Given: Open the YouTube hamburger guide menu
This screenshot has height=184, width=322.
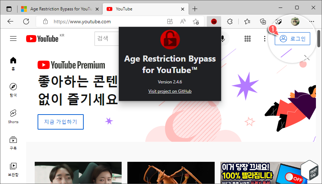Looking at the screenshot, I should [x=13, y=38].
